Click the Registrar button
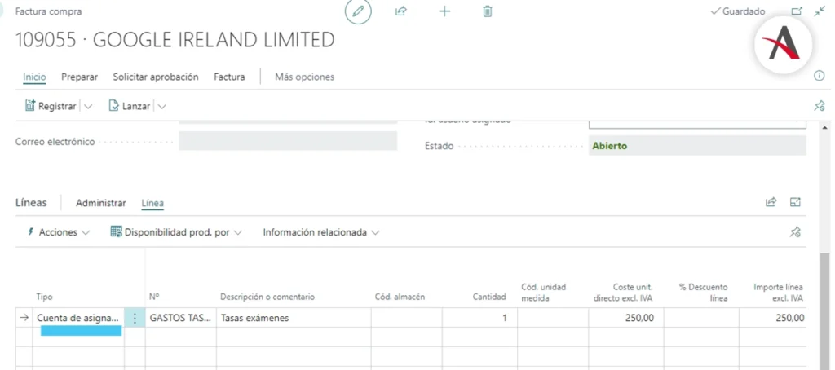The image size is (835, 370). point(51,106)
